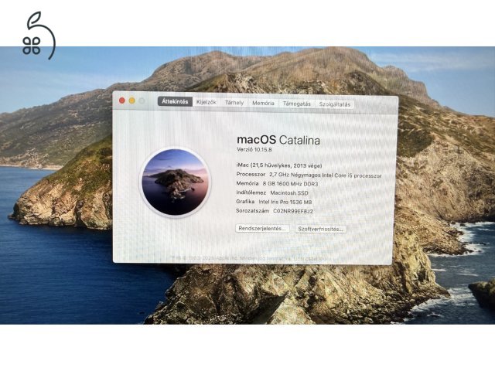
Task: Click the Processzor label
Action: (x=251, y=174)
